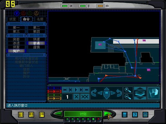The image size is (166, 124).
Task: Select the red team path color bar
Action: (x=54, y=91)
